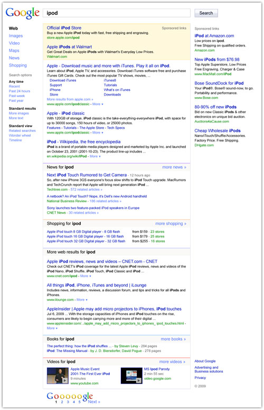Open Privacy footer link
The width and height of the screenshot is (264, 410).
click(x=200, y=378)
